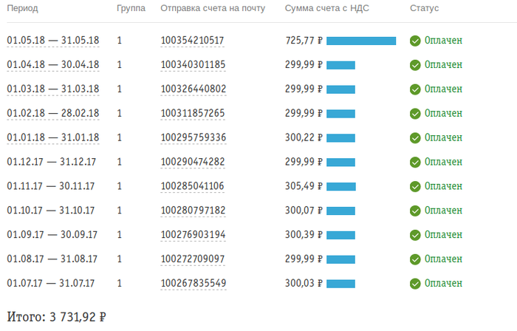Click paid status icon for April 2018 row

point(415,65)
